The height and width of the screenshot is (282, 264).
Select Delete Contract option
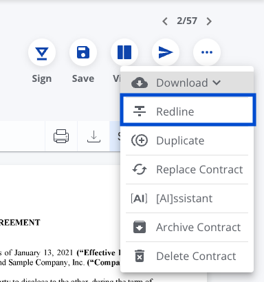point(187,256)
